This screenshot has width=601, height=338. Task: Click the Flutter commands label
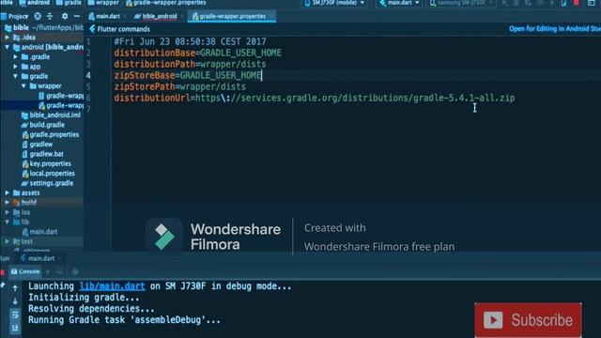click(123, 29)
